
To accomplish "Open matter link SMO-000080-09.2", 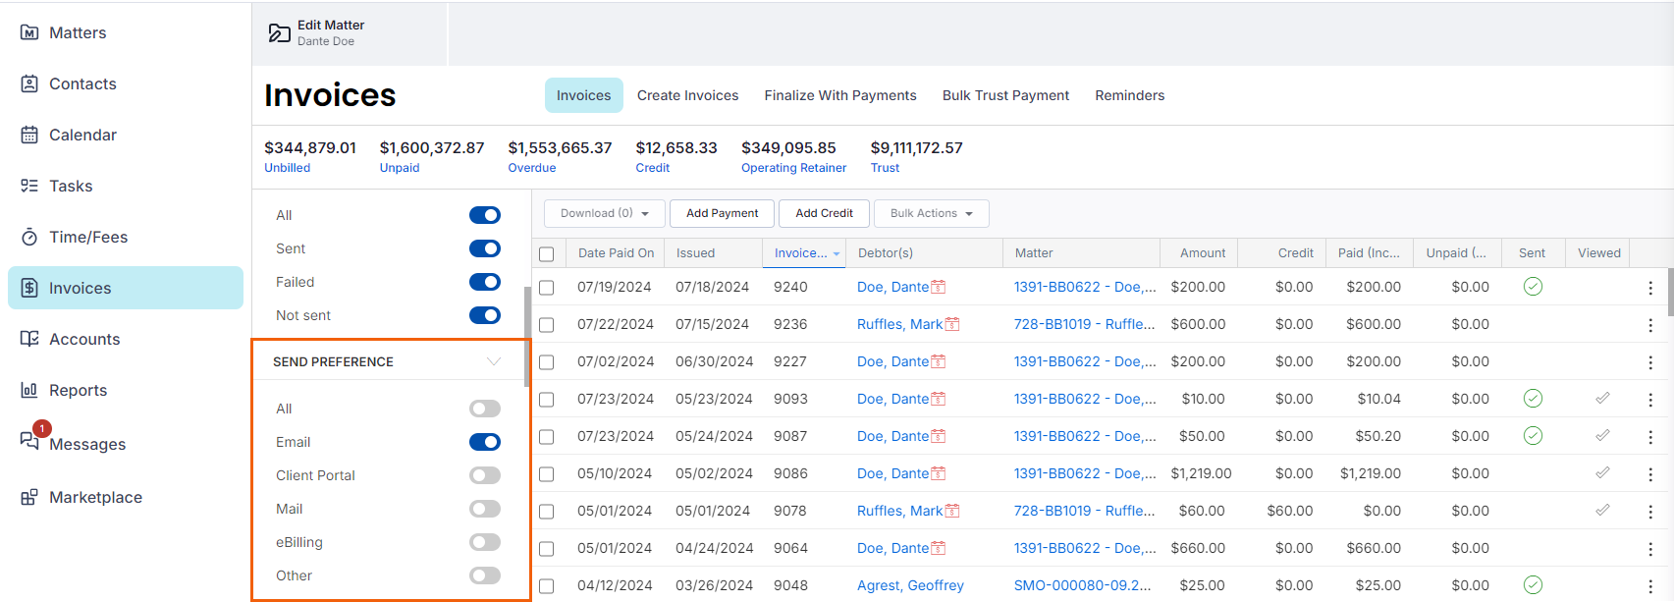I will click(x=1083, y=585).
